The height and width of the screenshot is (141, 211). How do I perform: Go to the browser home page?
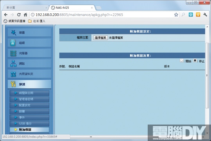coord(25,15)
